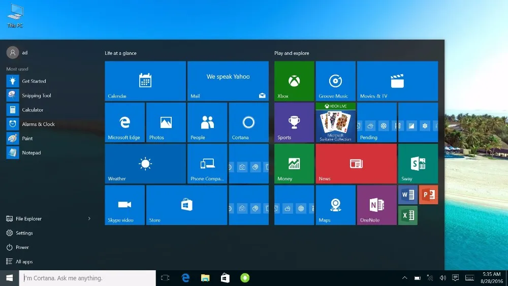Open the Sports tile
Screen dimensions: 508x286
pyautogui.click(x=294, y=122)
